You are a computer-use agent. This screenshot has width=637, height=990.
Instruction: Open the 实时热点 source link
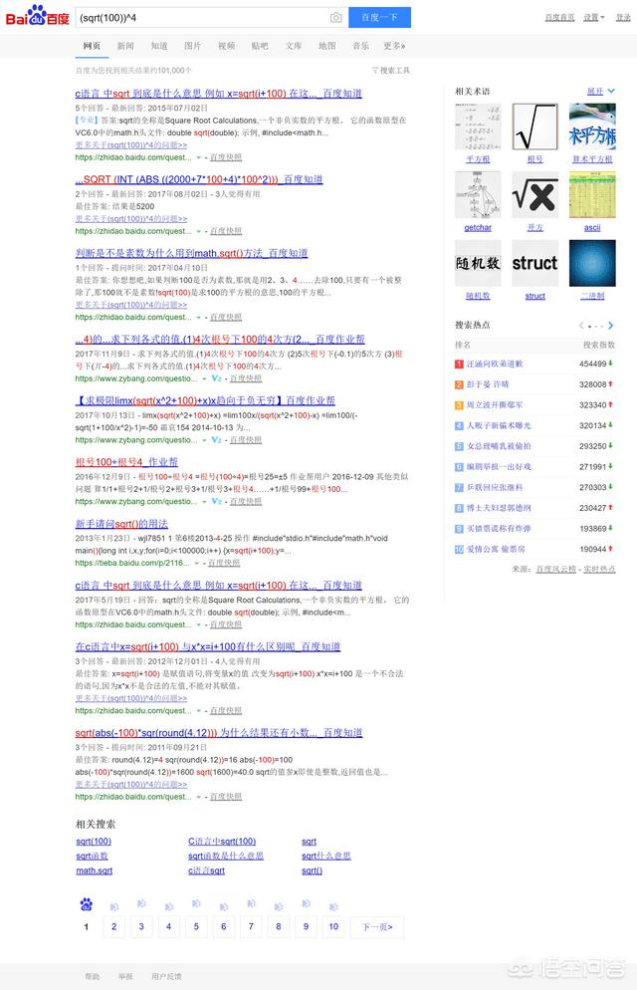pyautogui.click(x=599, y=569)
